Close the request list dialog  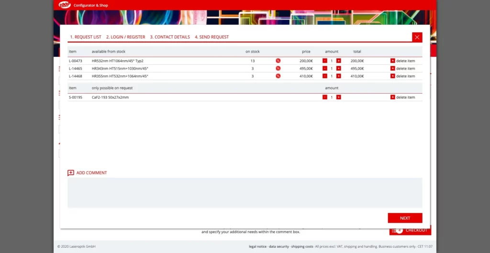[417, 37]
